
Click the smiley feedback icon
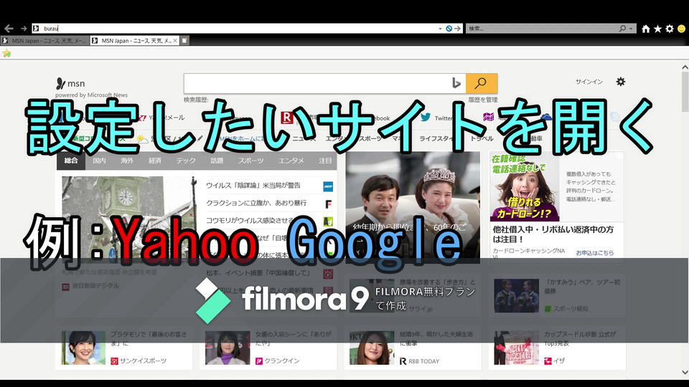click(x=682, y=29)
